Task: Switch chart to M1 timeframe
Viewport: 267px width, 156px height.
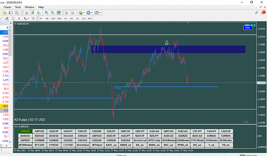Action: pyautogui.click(x=41, y=18)
